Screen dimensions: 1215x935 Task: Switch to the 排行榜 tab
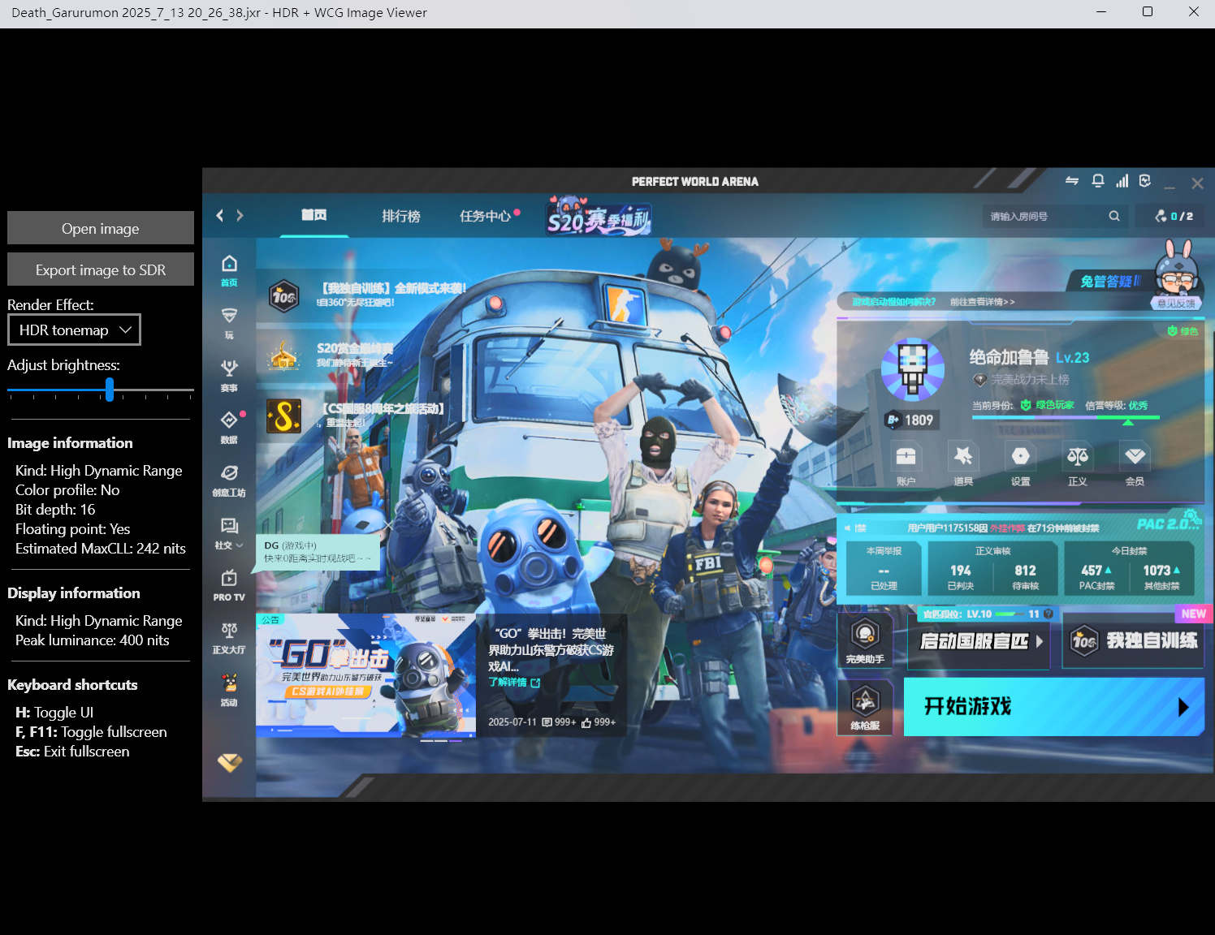(401, 216)
